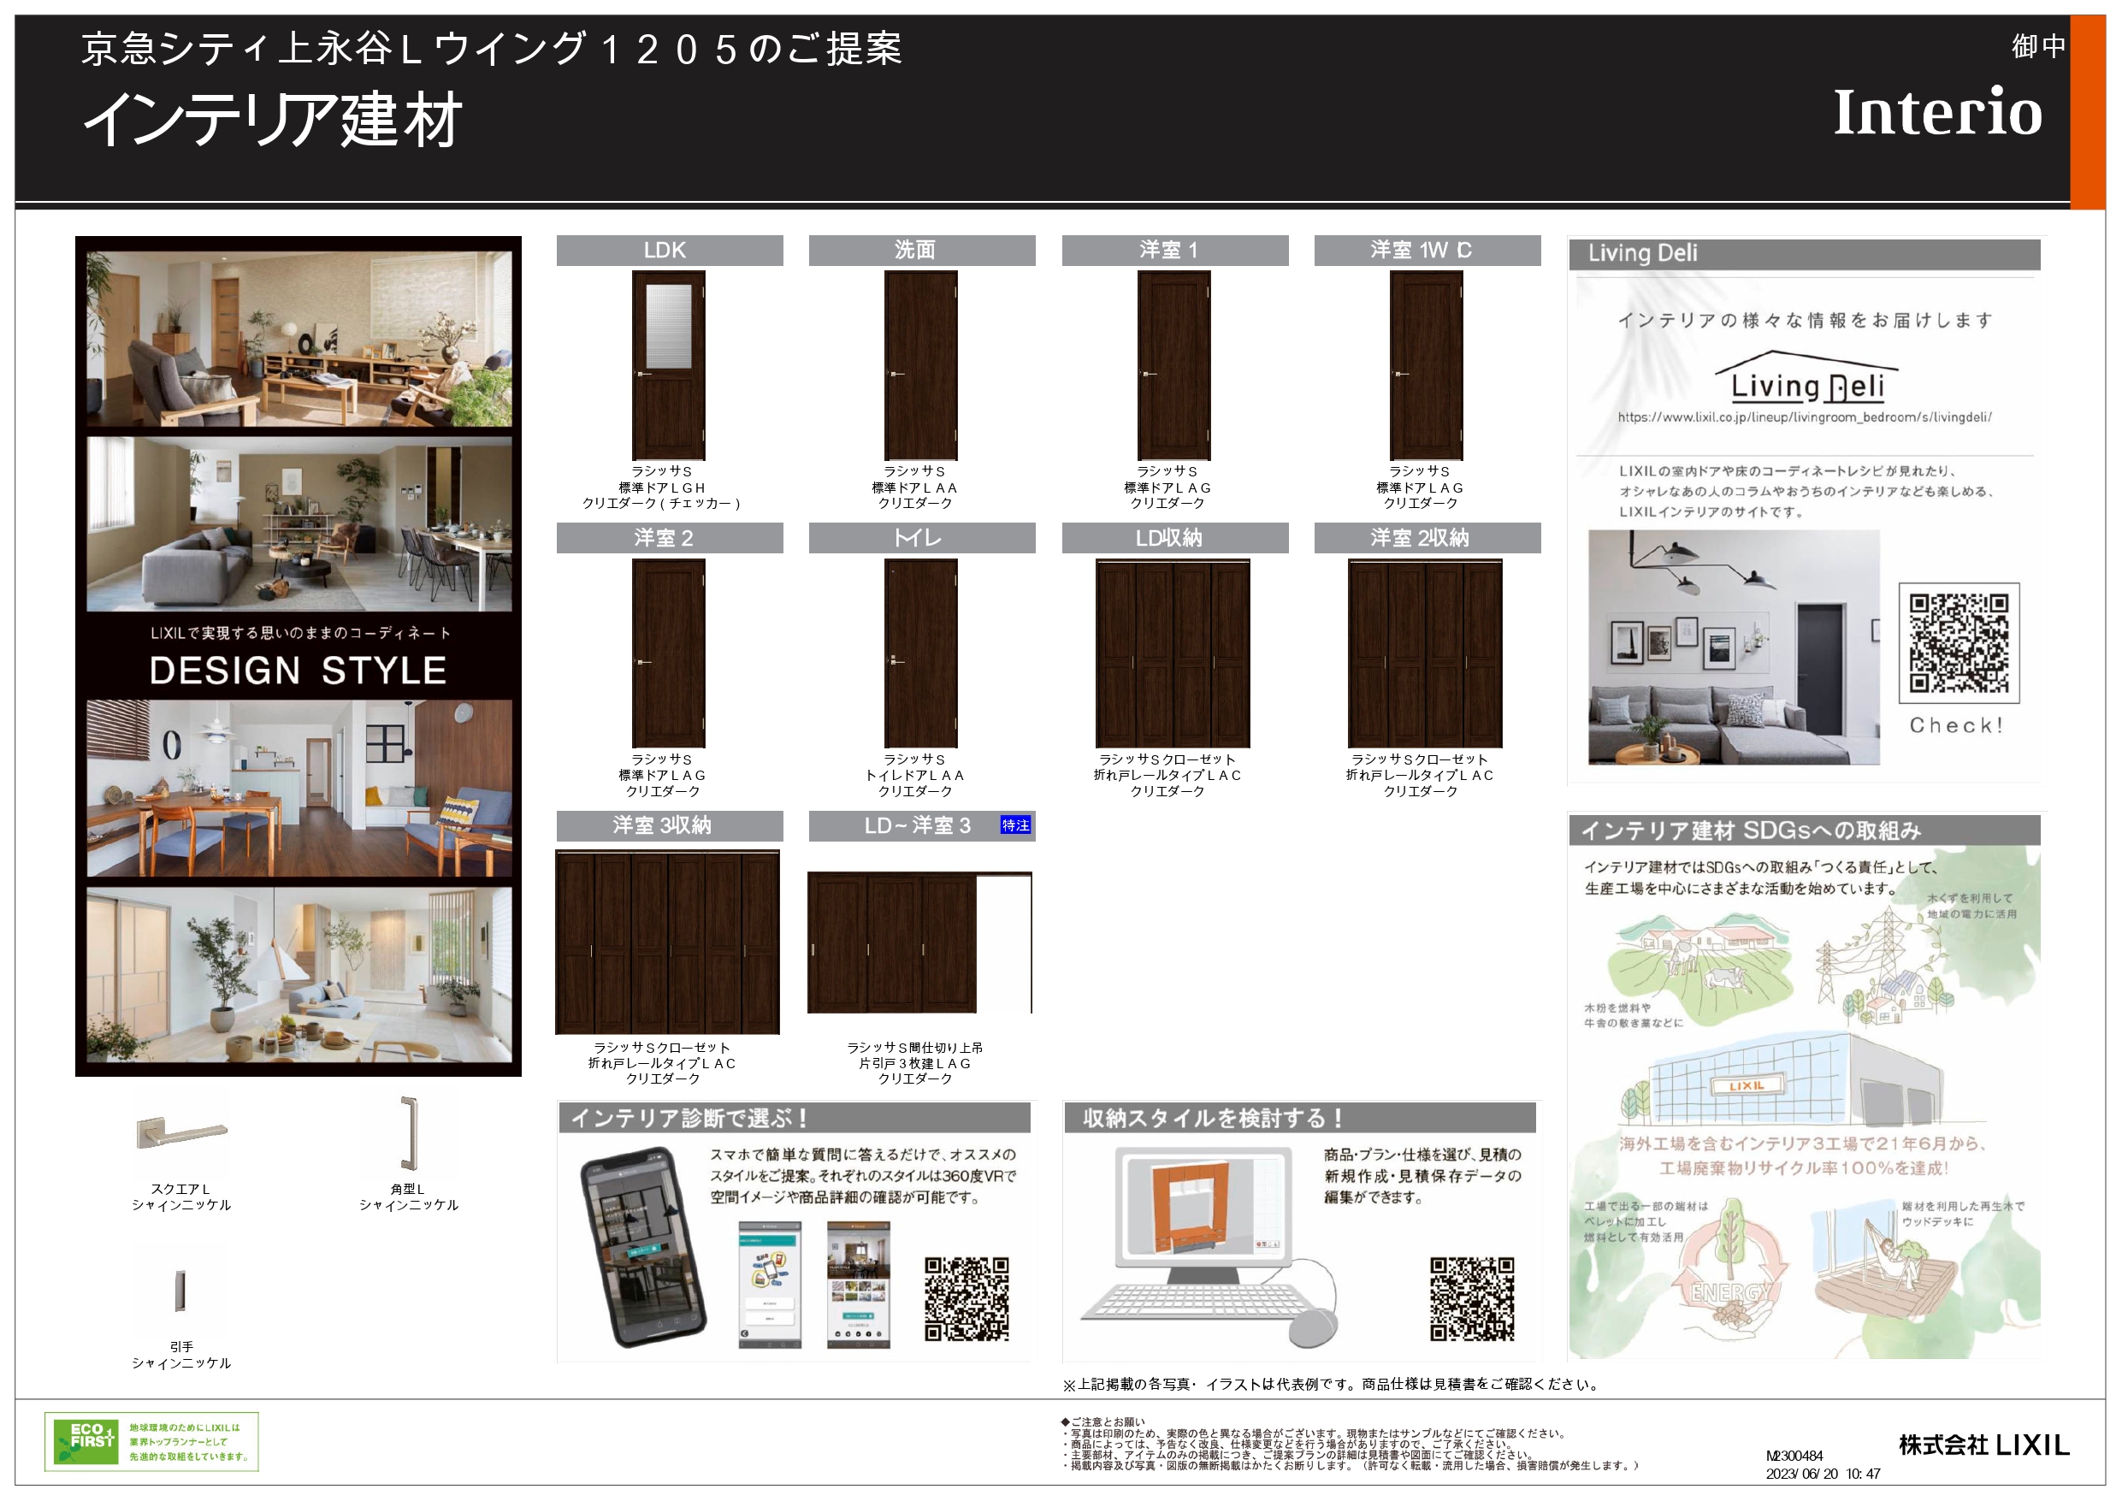Click the 工場廃棄物リサイクル率100%を達成! text
2122x1501 pixels.
point(1803,1168)
